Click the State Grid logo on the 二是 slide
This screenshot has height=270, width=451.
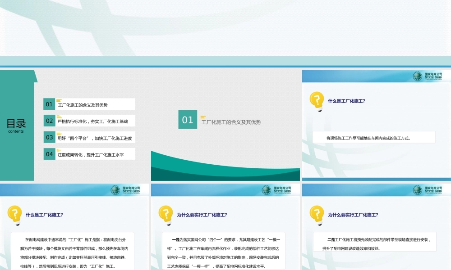tap(428, 190)
